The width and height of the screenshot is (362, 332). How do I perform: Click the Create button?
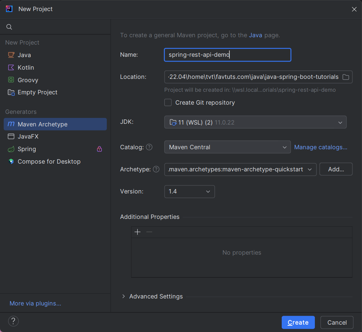click(x=298, y=322)
